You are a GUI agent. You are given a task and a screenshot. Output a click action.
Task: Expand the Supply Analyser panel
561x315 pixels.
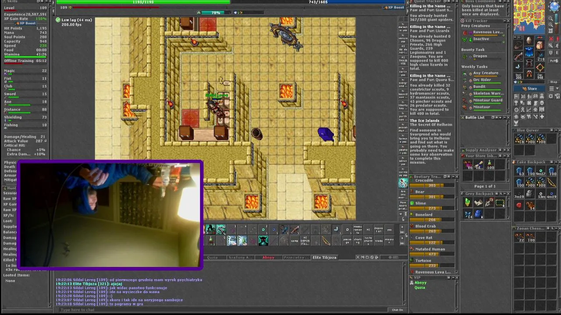tap(504, 150)
